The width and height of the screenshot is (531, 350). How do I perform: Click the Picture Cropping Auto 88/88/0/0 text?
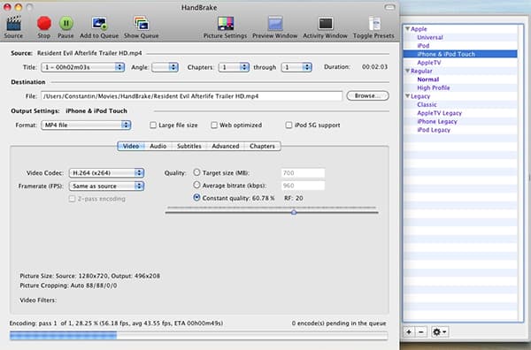point(68,285)
